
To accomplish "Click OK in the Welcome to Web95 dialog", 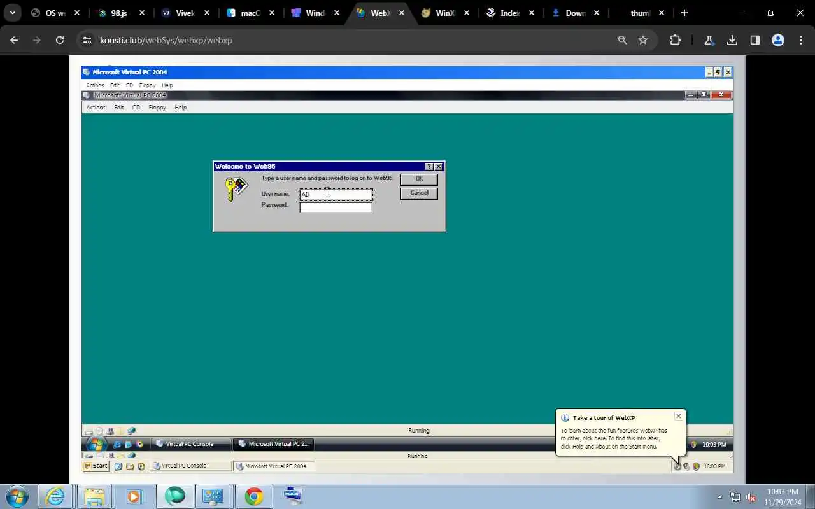I will coord(419,179).
